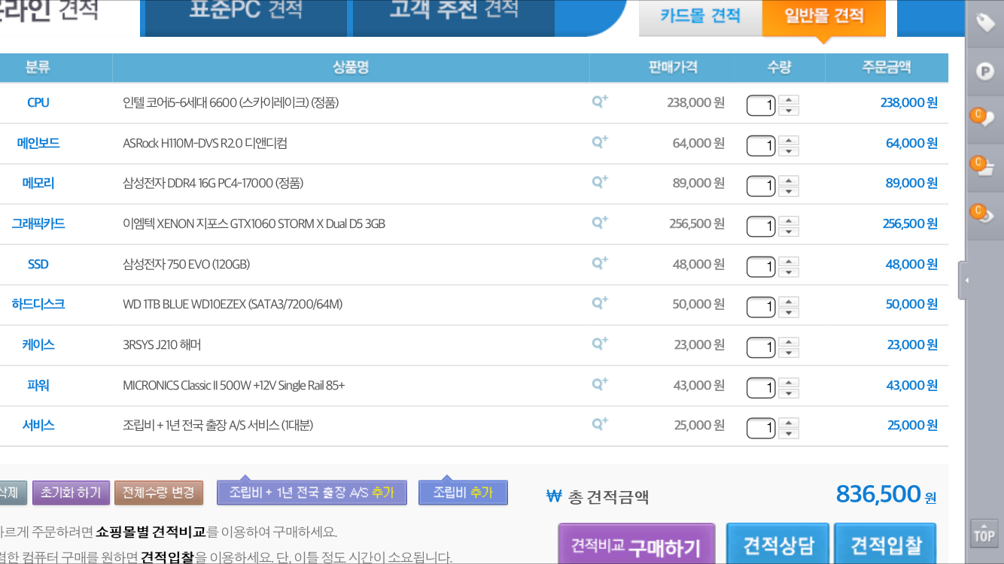This screenshot has height=564, width=1004.
Task: Click the SSD category link
Action: tap(38, 264)
